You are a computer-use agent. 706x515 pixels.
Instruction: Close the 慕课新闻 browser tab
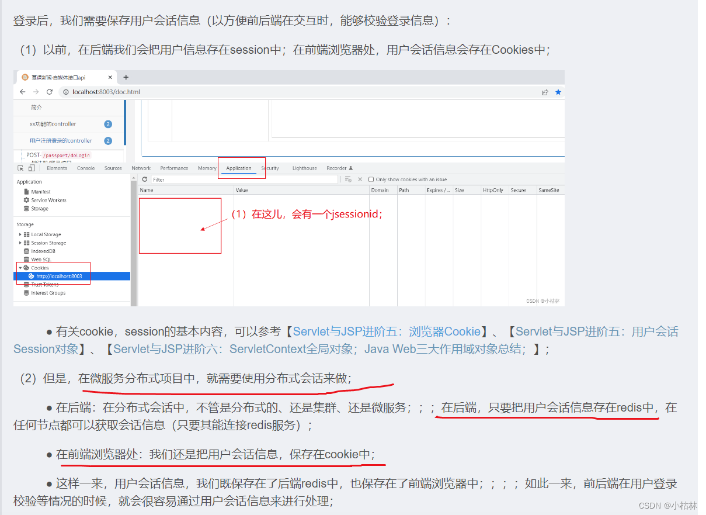coord(110,77)
